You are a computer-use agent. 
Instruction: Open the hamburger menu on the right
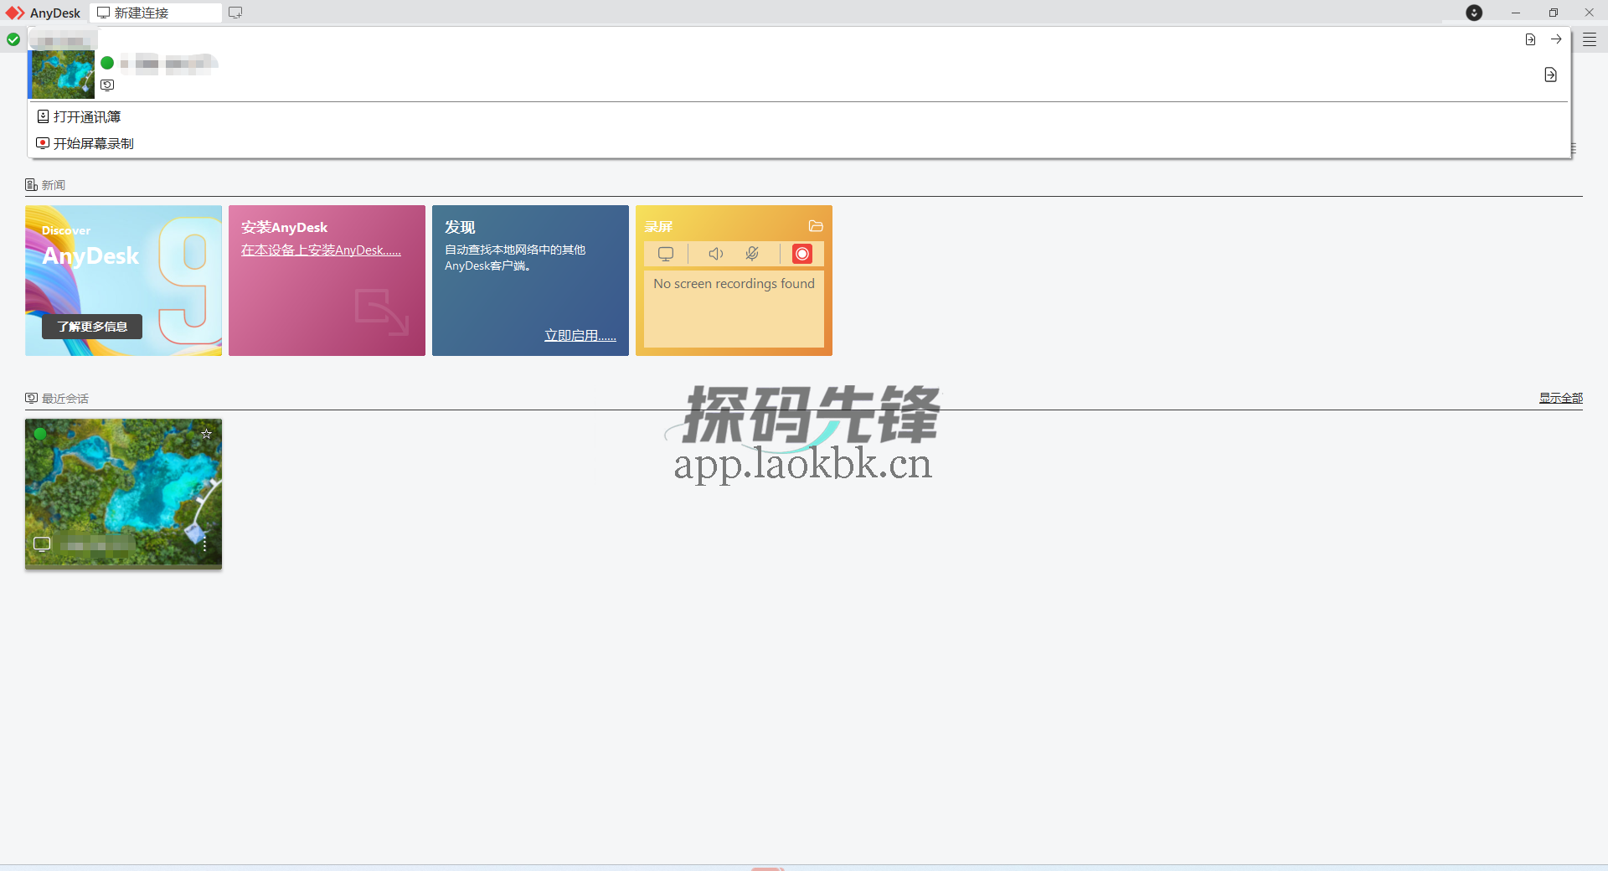1590,39
